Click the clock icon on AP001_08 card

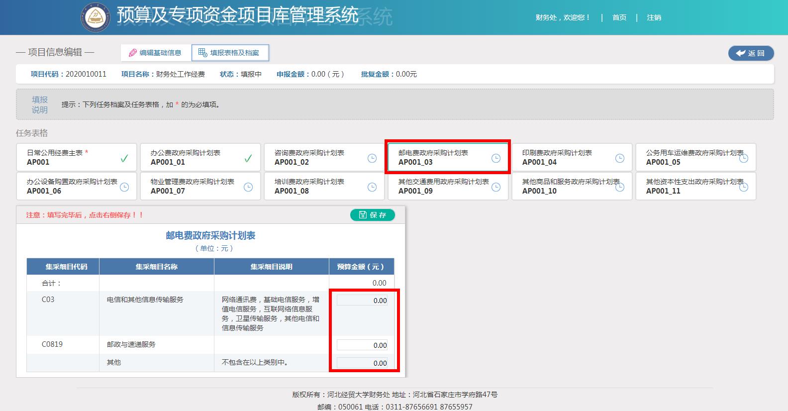tap(372, 187)
